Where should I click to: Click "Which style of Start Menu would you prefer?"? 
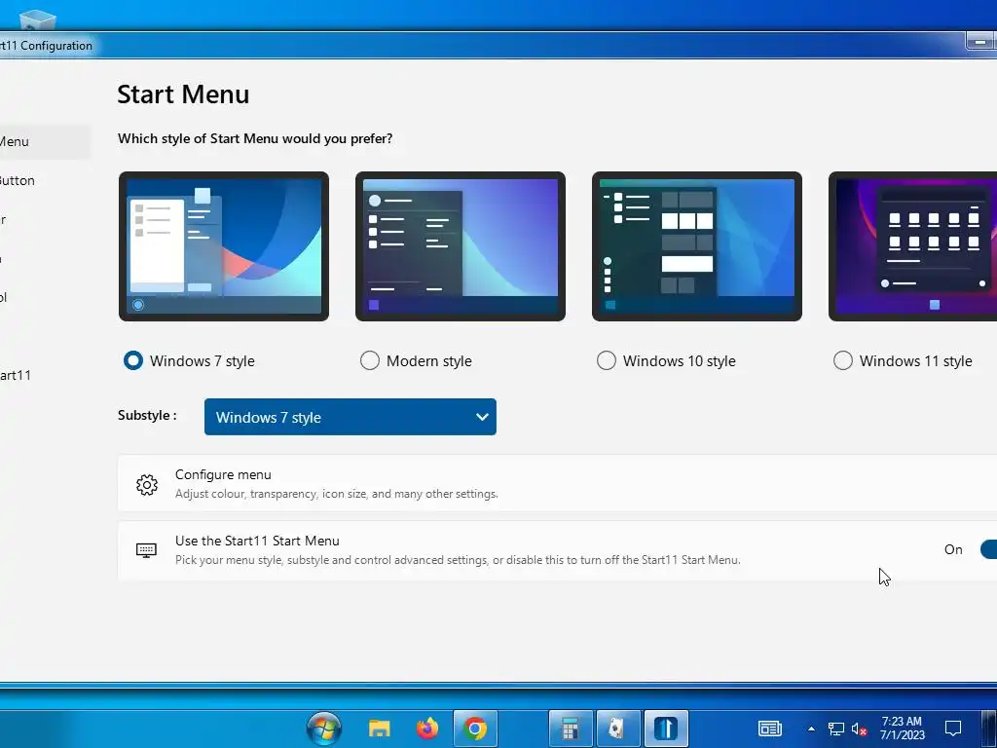[255, 138]
